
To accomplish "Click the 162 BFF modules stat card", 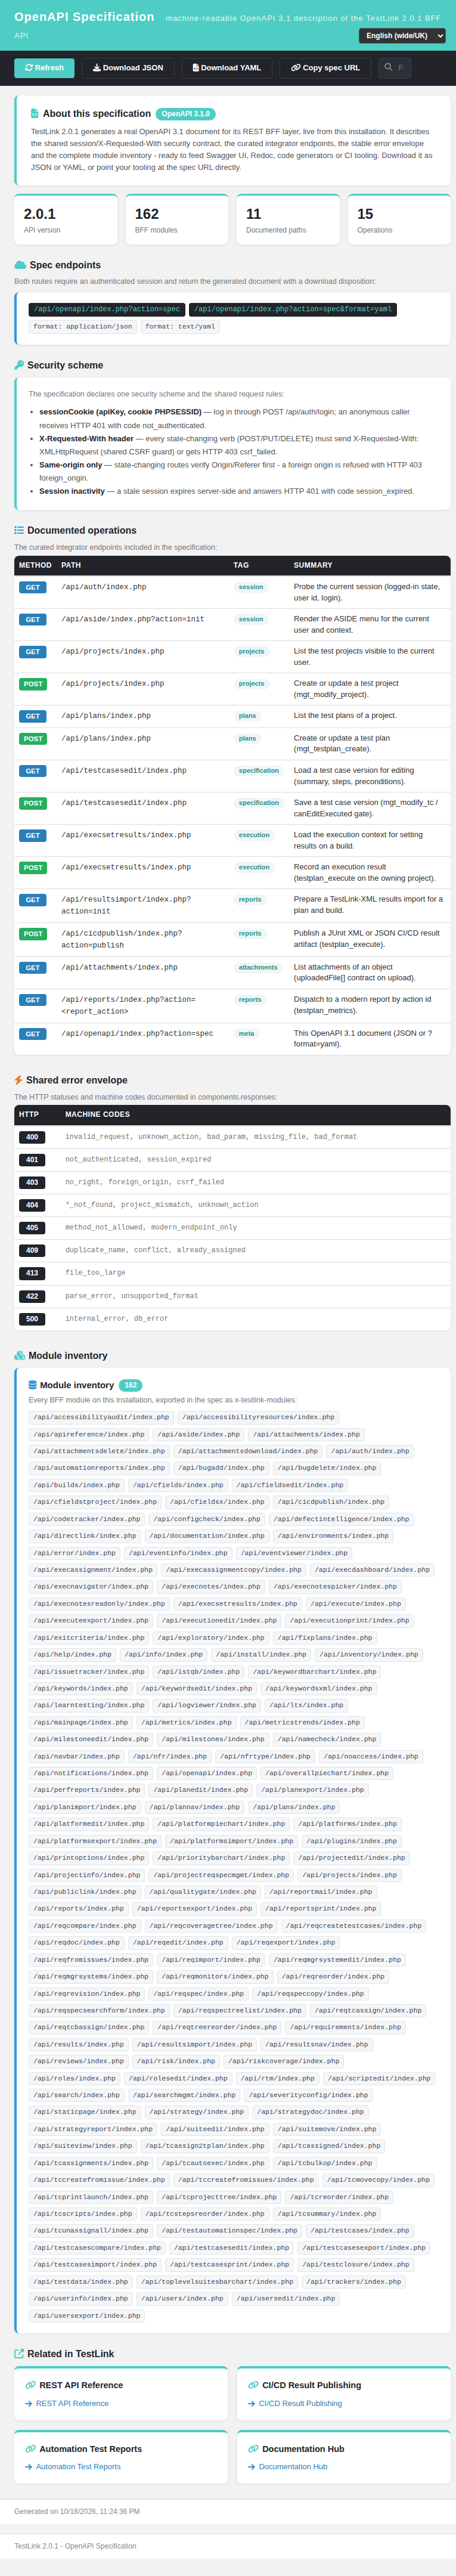I will [x=177, y=220].
